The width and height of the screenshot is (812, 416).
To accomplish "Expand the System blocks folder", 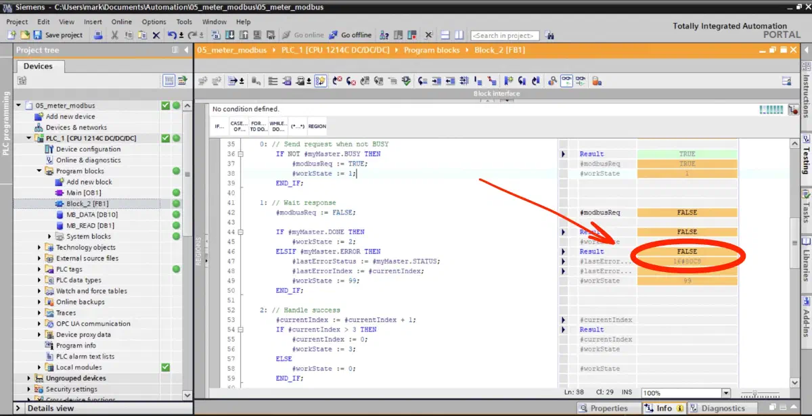I will coord(49,236).
